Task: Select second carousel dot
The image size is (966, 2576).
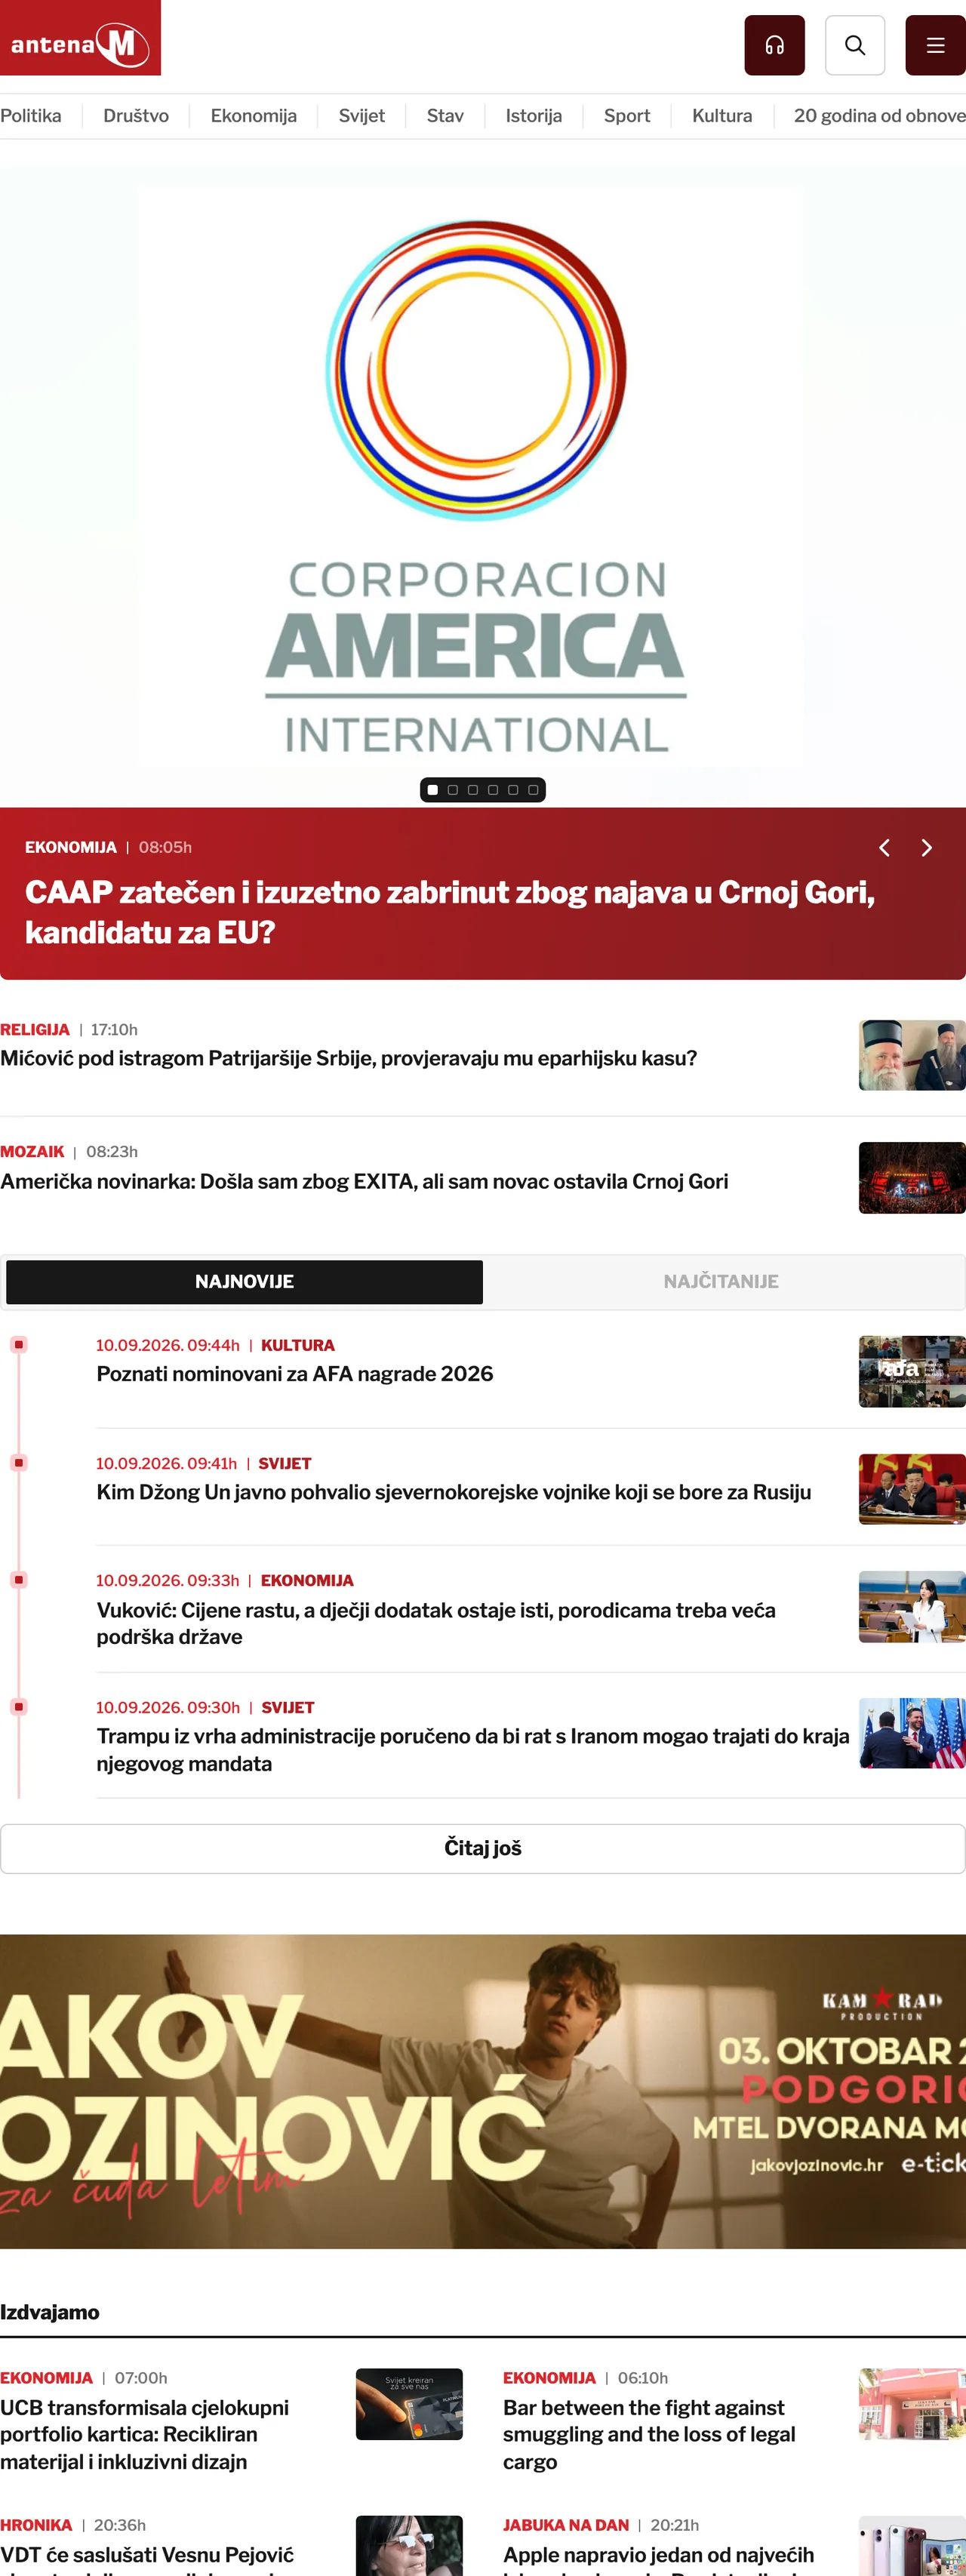Action: coord(453,790)
